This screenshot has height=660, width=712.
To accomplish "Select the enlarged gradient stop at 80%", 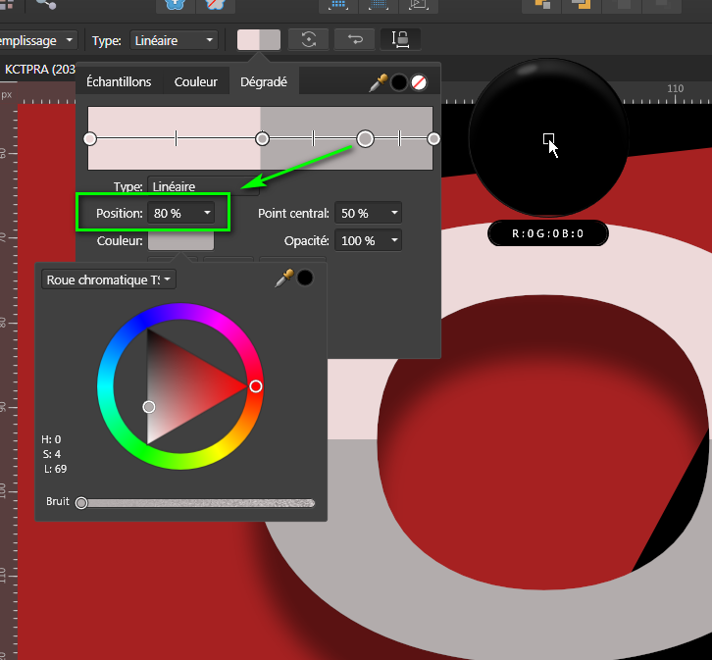I will (x=365, y=139).
